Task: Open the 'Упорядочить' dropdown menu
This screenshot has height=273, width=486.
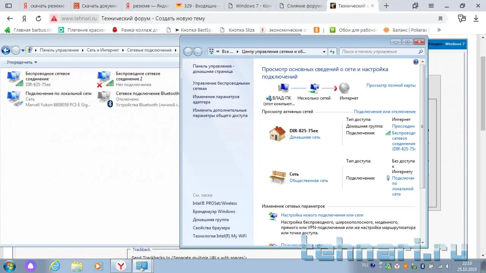Action: 22,62
